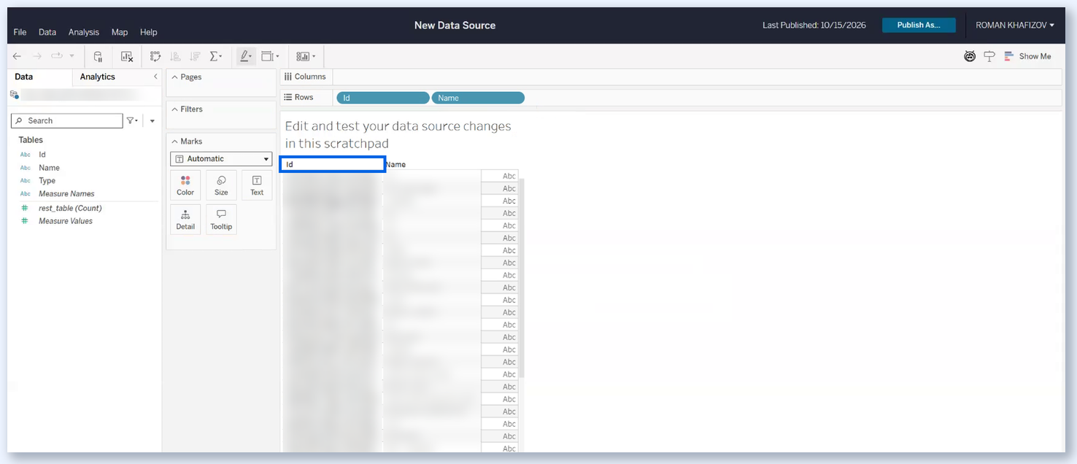
Task: Select the Name pill on Rows shelf
Action: (478, 98)
